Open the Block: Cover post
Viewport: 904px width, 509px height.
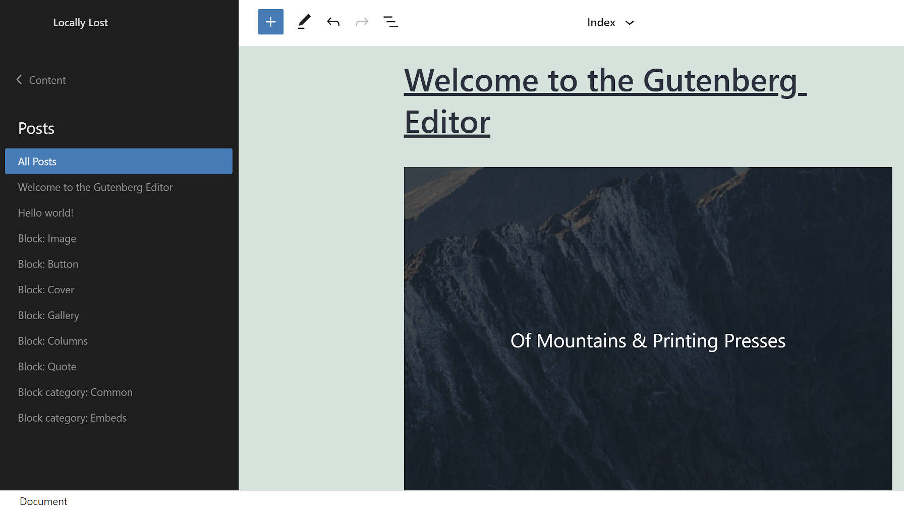(x=46, y=289)
